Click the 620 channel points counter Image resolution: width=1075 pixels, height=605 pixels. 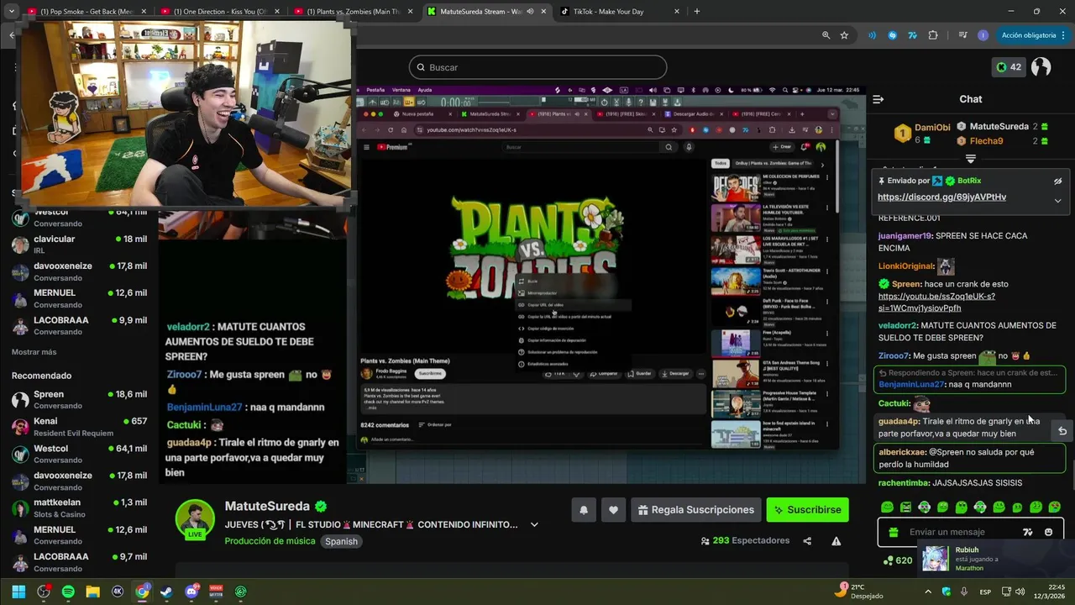(897, 560)
